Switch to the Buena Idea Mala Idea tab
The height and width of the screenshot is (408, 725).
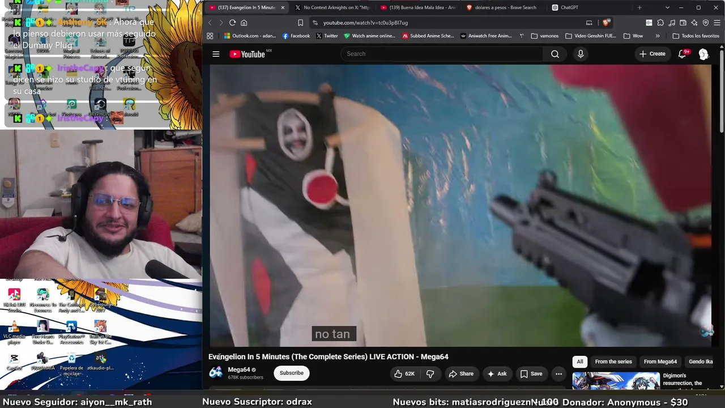tap(417, 7)
